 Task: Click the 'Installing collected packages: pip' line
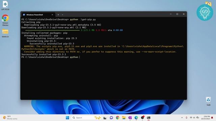[44, 33]
